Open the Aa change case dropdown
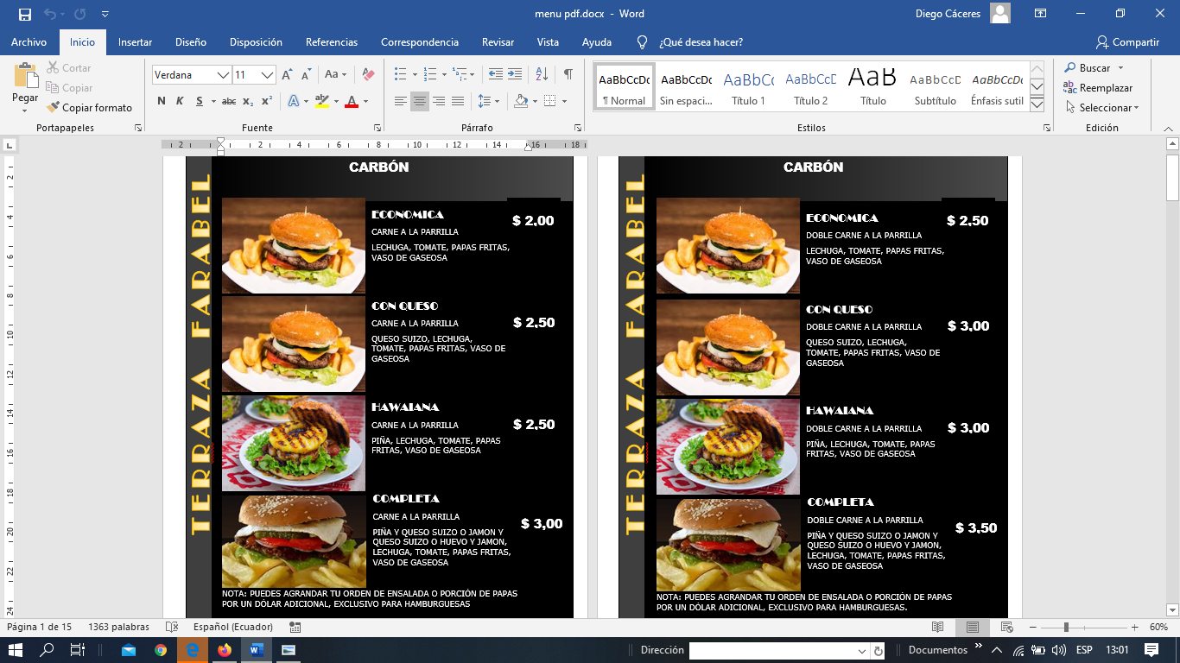The width and height of the screenshot is (1180, 663). point(335,75)
